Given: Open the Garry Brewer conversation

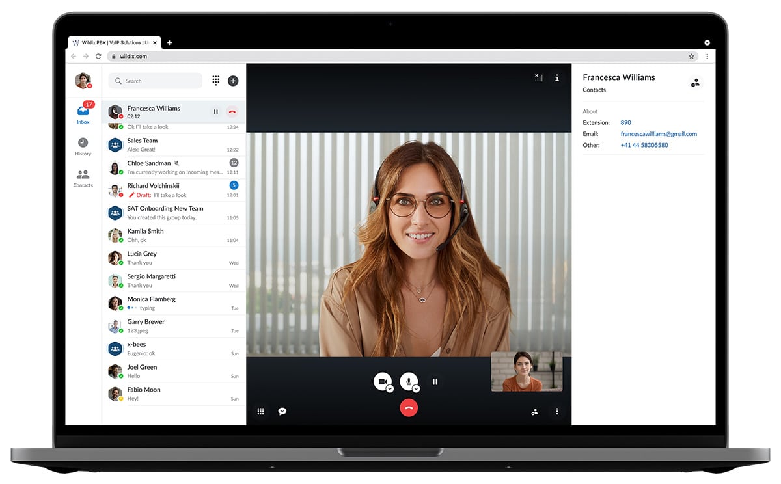Looking at the screenshot, I should 174,326.
